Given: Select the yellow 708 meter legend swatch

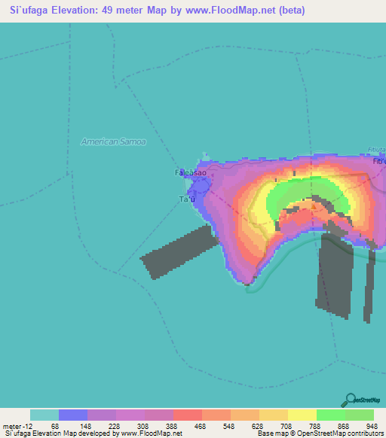Looking at the screenshot, I should (302, 415).
